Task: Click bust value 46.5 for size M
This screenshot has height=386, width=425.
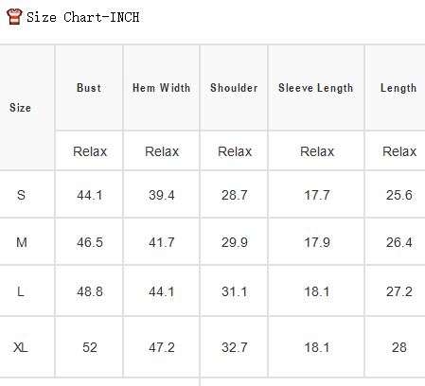Action: click(90, 242)
